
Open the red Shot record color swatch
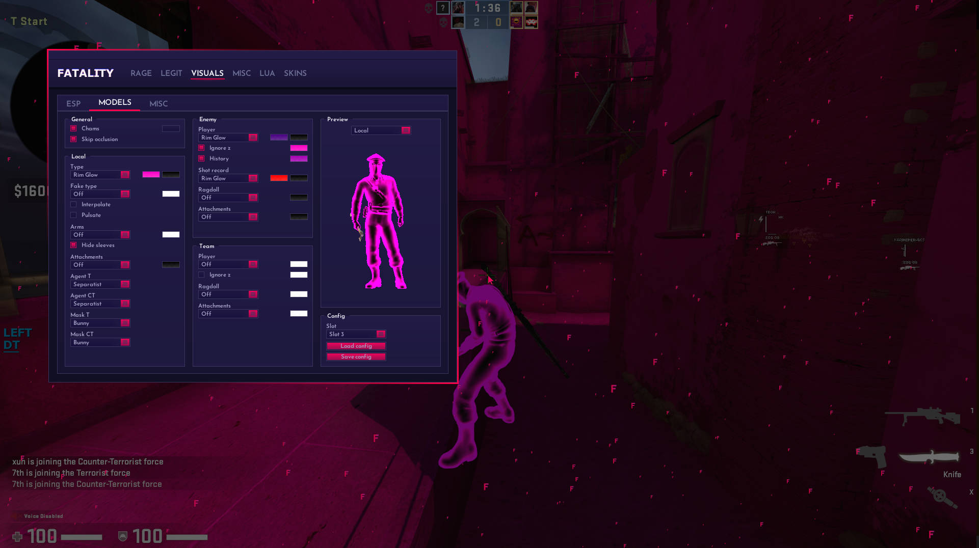(279, 178)
